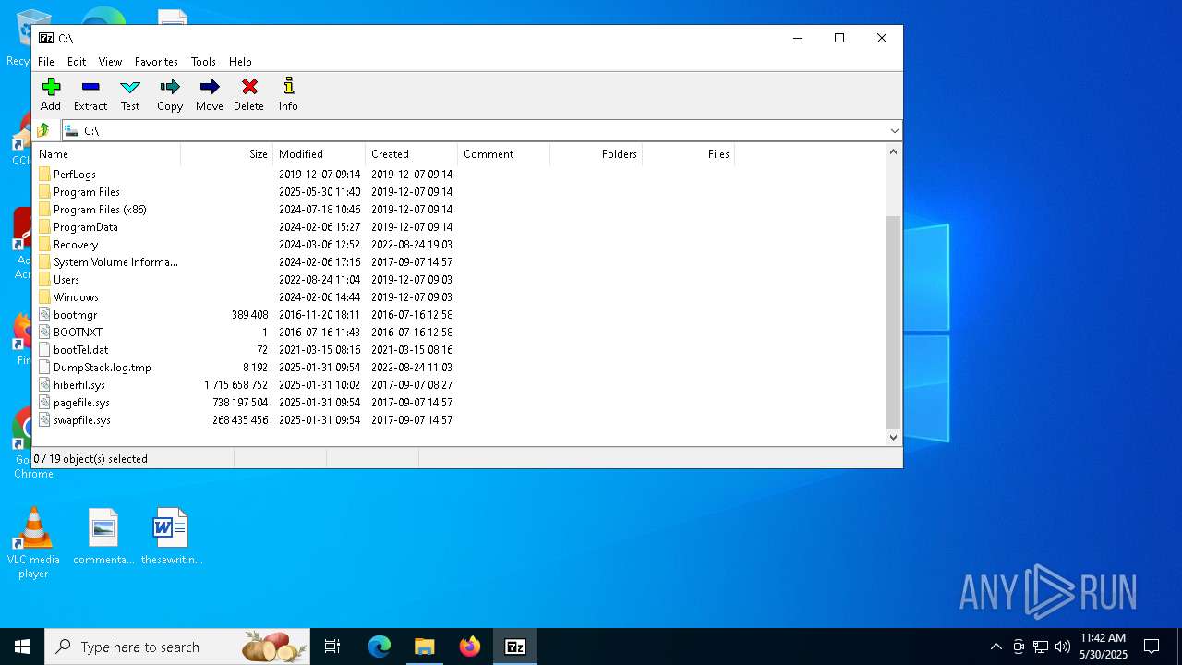Open the File menu
The width and height of the screenshot is (1182, 665).
(46, 62)
